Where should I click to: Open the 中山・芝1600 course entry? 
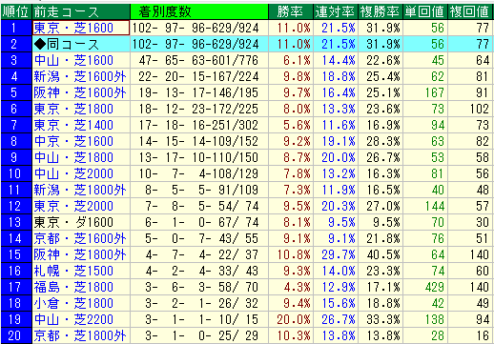click(73, 60)
